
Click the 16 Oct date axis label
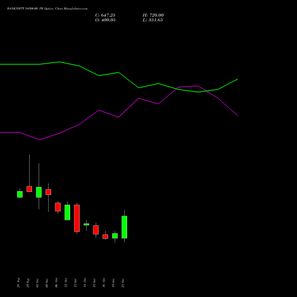[104, 283]
